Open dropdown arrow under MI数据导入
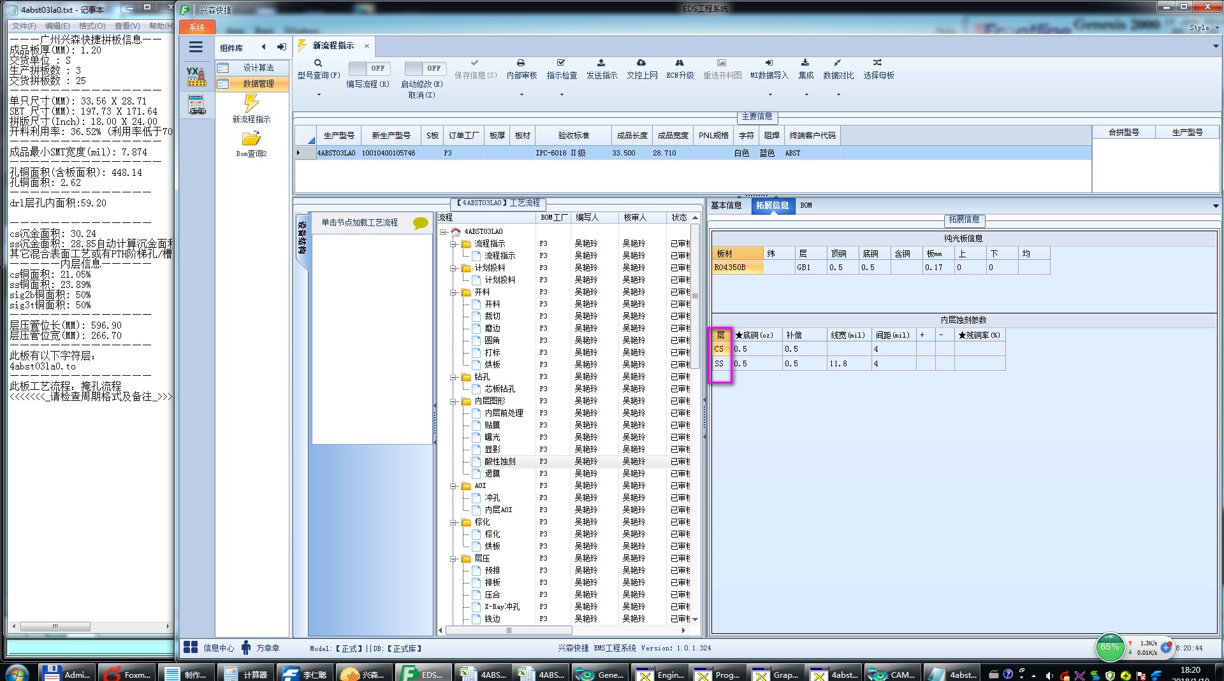This screenshot has width=1224, height=681. [x=770, y=95]
